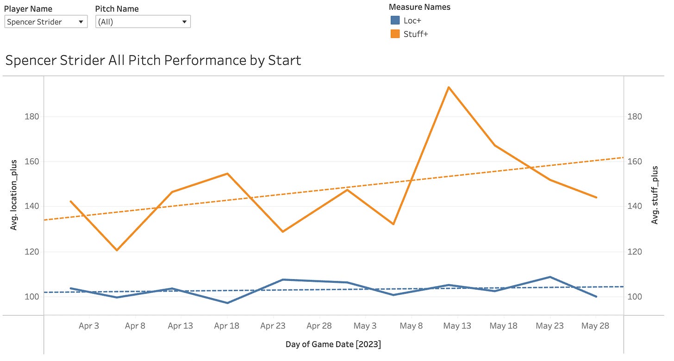674x361 pixels.
Task: Click the May 13 date axis label
Action: point(457,326)
